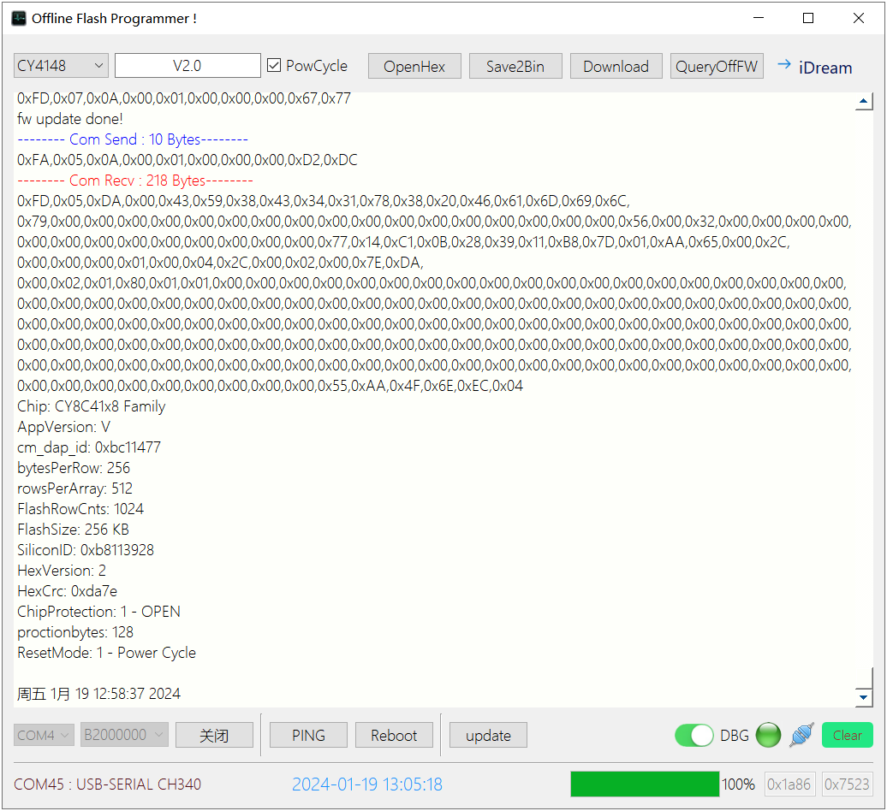Click the 2024-01-19 13:05:18 timestamp
This screenshot has width=887, height=811.
pos(367,784)
